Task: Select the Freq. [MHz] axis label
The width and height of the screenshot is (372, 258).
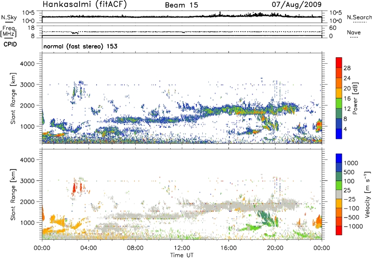Action: [x=8, y=31]
